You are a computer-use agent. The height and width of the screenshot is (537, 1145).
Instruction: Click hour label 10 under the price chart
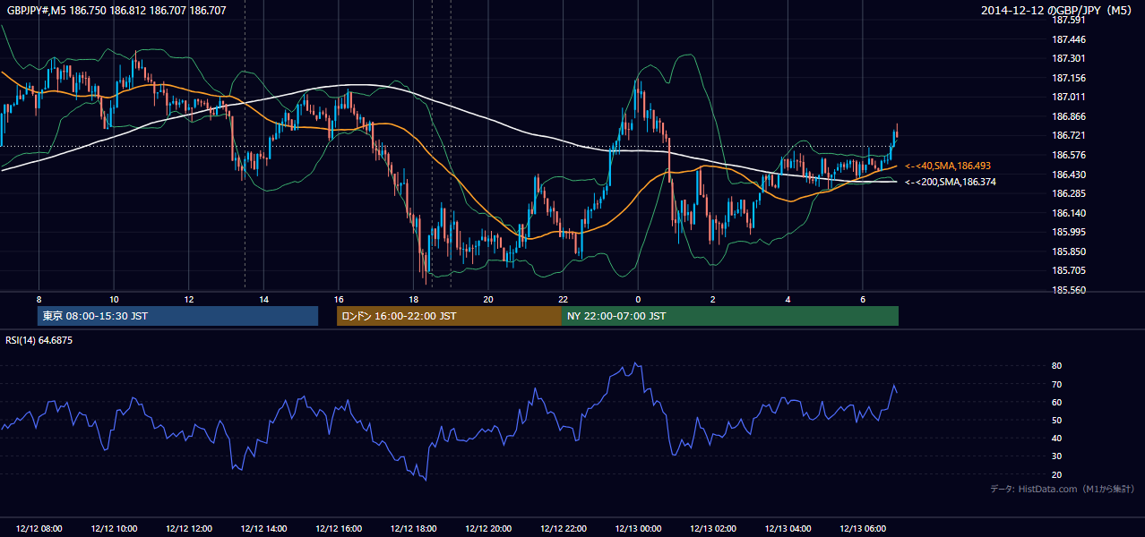tap(114, 299)
